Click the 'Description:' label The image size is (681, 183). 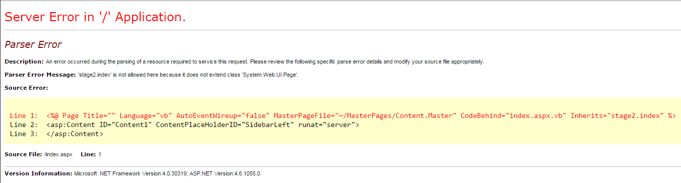coord(24,62)
